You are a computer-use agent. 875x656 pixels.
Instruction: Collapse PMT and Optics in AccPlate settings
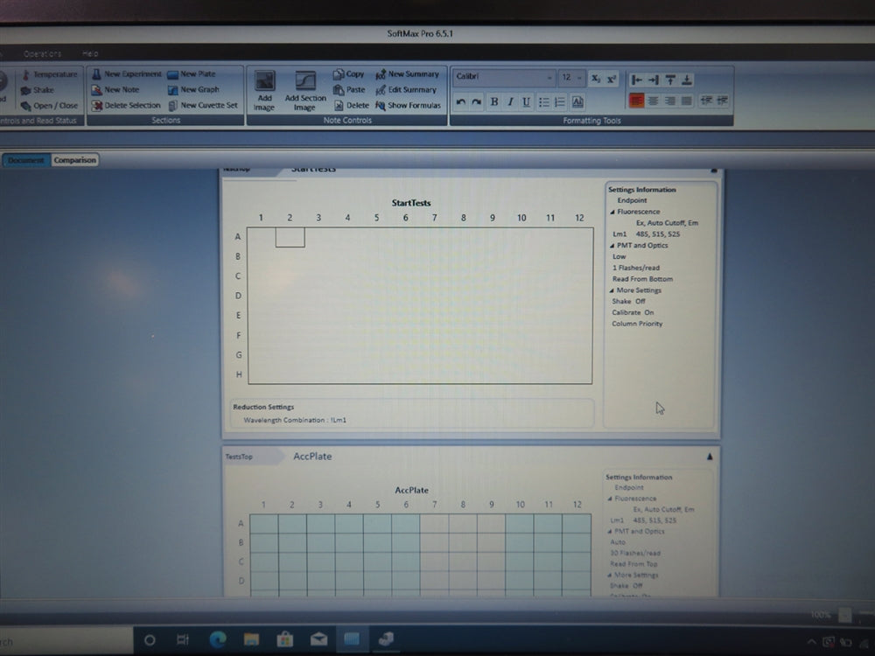(610, 532)
